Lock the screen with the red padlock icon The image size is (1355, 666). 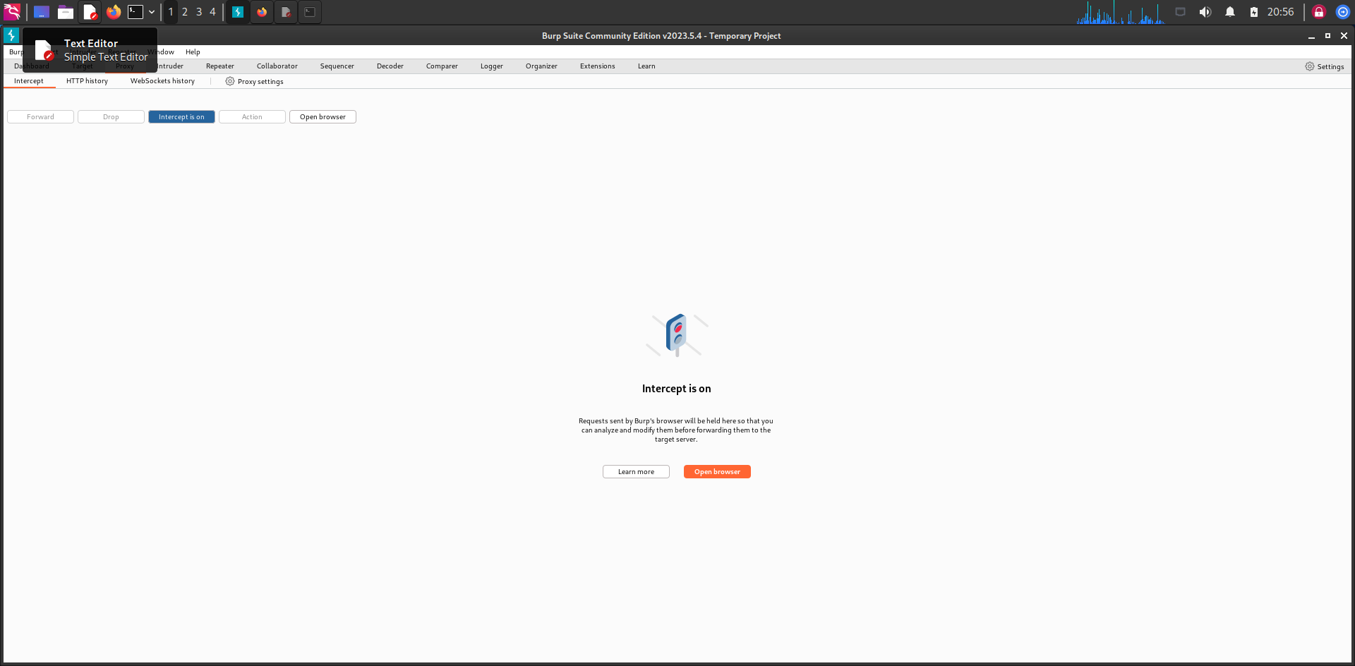point(1318,12)
